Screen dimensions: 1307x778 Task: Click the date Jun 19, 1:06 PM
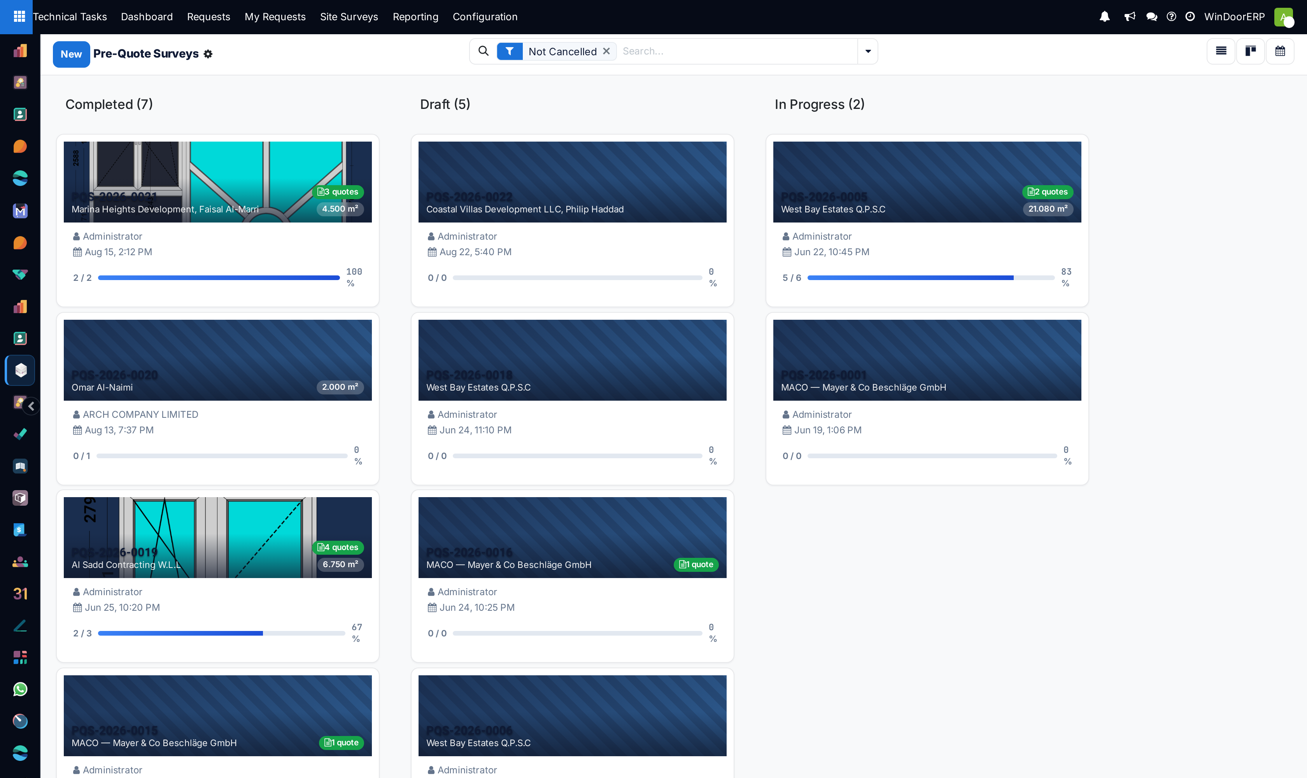(x=827, y=430)
